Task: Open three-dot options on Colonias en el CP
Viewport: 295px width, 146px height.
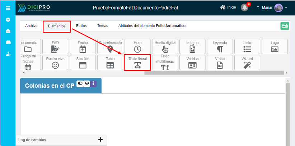Action: 93,83
